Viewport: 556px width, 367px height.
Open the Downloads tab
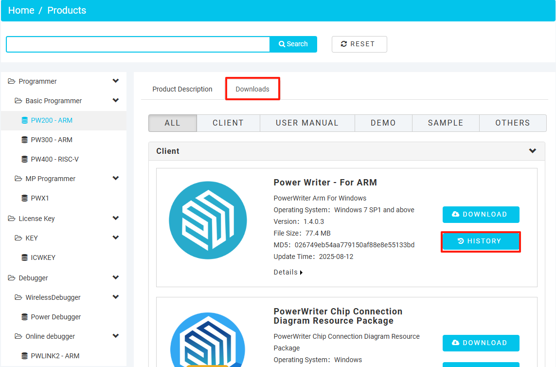pos(252,89)
